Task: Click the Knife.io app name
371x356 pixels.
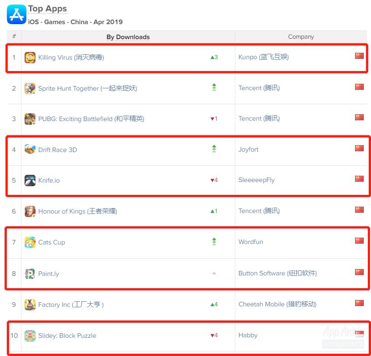Action: [x=49, y=180]
